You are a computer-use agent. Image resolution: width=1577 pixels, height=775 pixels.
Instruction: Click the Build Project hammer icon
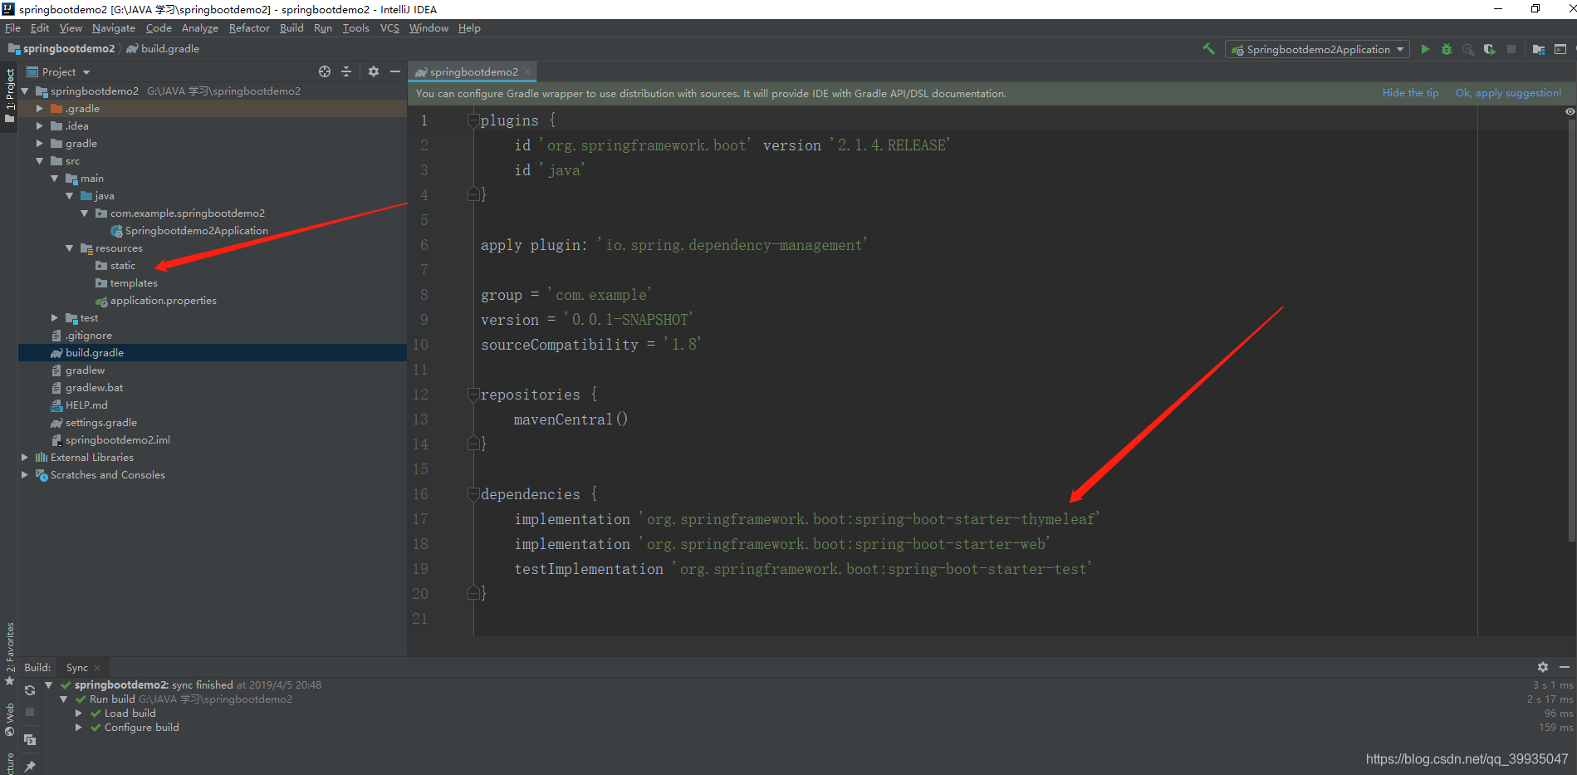(x=1208, y=49)
